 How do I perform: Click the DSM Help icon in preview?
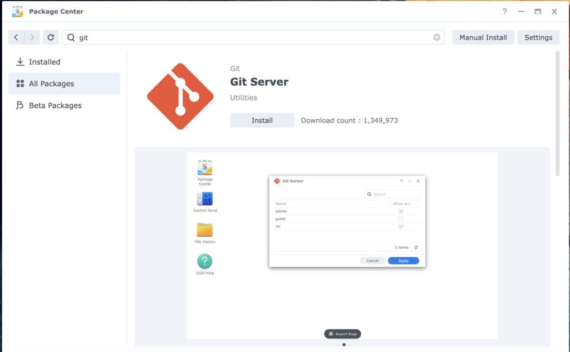(205, 261)
